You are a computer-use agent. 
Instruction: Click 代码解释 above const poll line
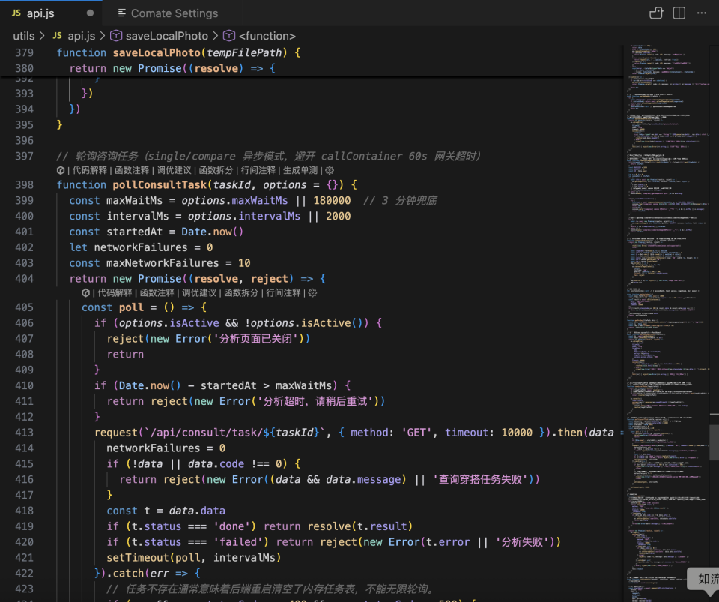(x=115, y=292)
